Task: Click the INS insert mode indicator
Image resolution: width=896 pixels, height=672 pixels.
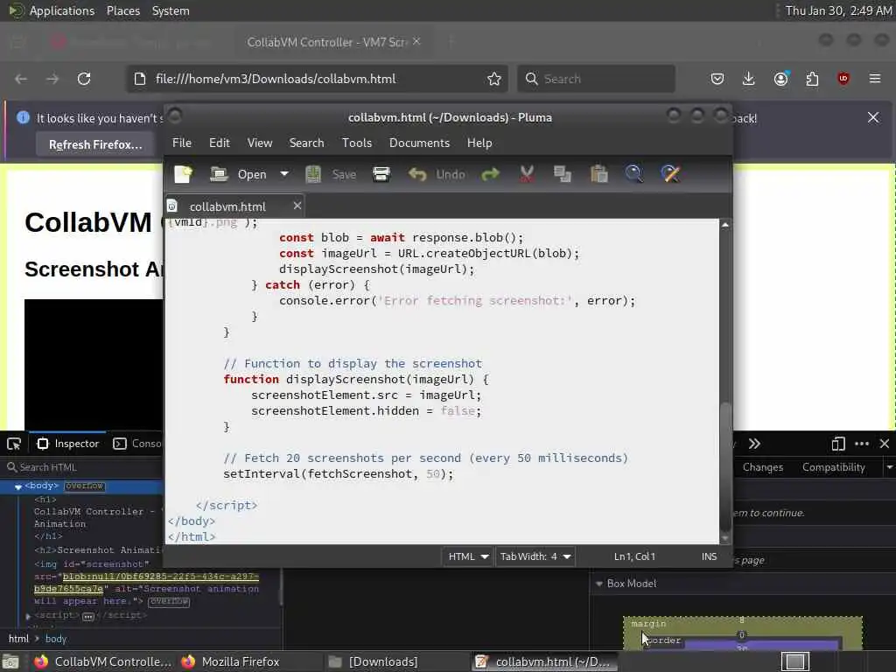Action: tap(709, 556)
